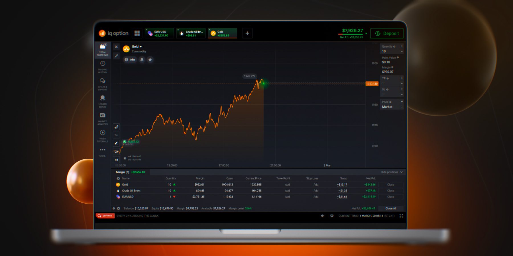The height and width of the screenshot is (256, 513).
Task: Open the chart indicators icon
Action: point(116,151)
